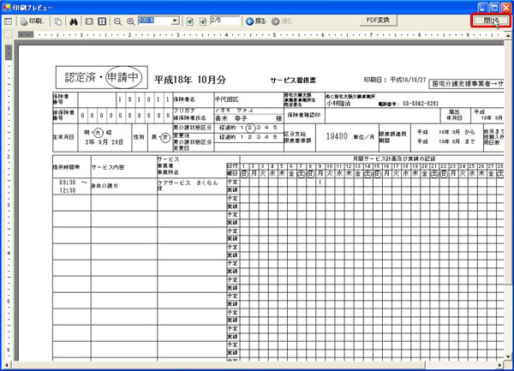Toggle the table of contents sidebar icon
The width and height of the screenshot is (514, 371).
9,21
